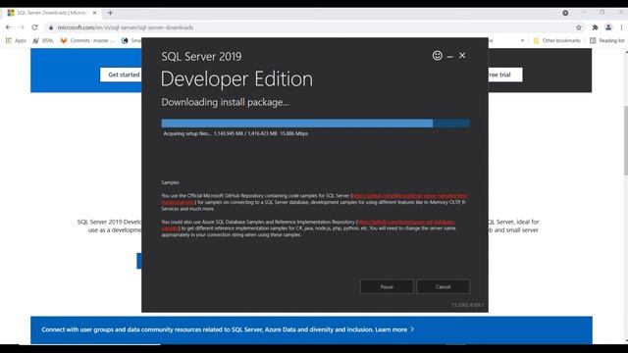Image resolution: width=628 pixels, height=353 pixels.
Task: Click the 'Get started' button on the page
Action: pyautogui.click(x=121, y=75)
